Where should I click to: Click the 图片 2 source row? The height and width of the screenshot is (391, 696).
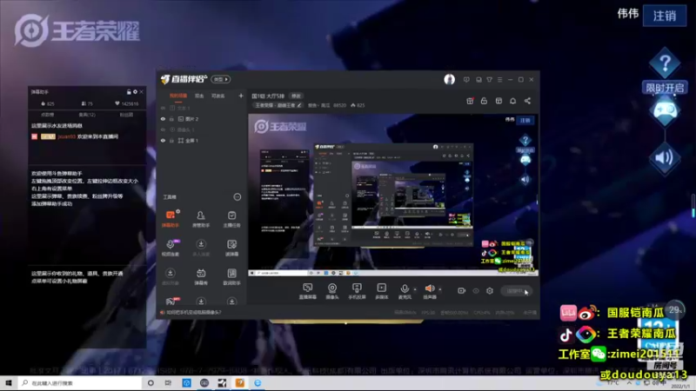[202, 119]
